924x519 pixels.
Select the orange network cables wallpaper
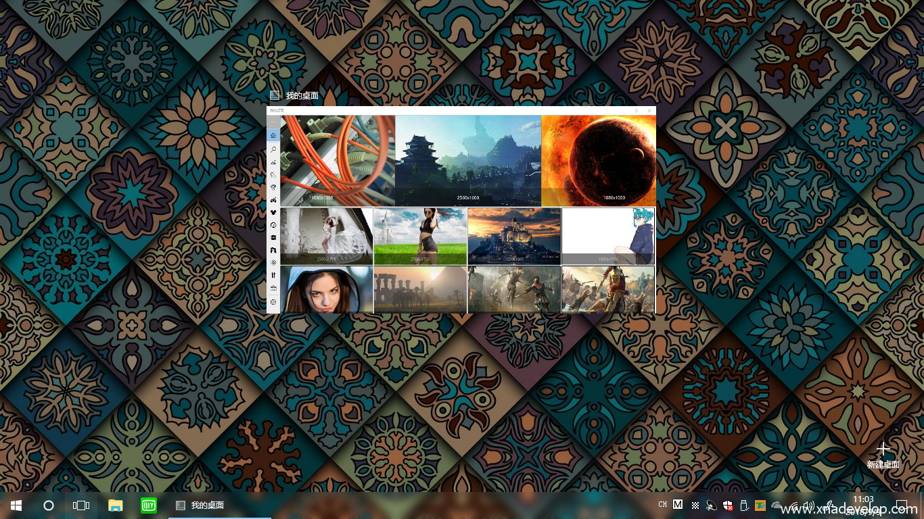337,160
